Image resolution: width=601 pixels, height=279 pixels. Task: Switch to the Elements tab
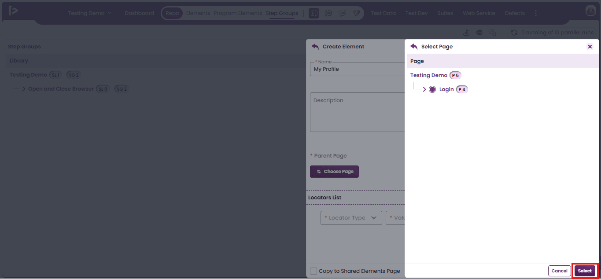(198, 13)
